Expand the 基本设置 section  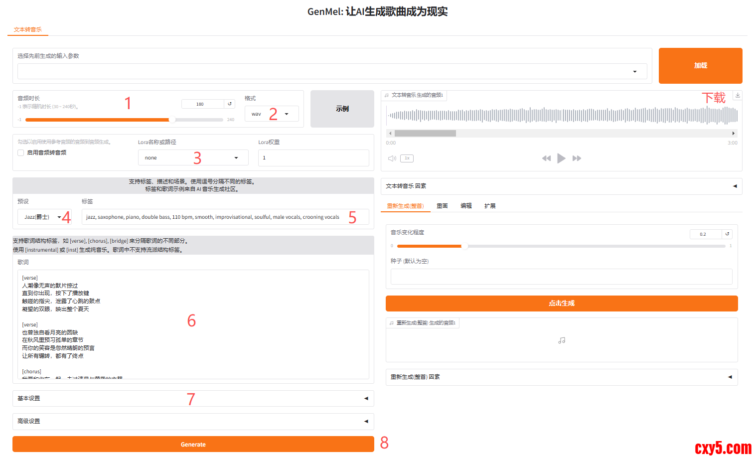[193, 399]
